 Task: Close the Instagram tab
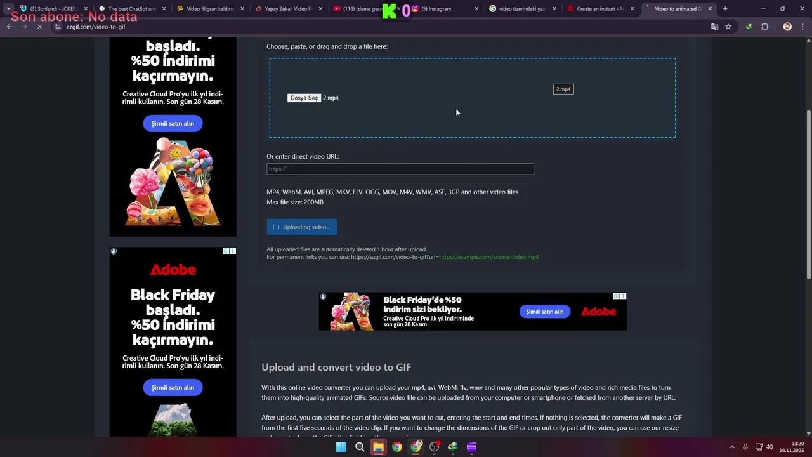point(476,9)
